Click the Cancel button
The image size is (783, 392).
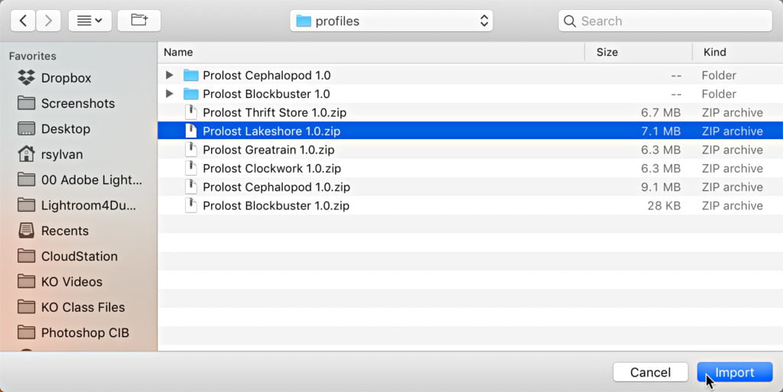(x=650, y=372)
